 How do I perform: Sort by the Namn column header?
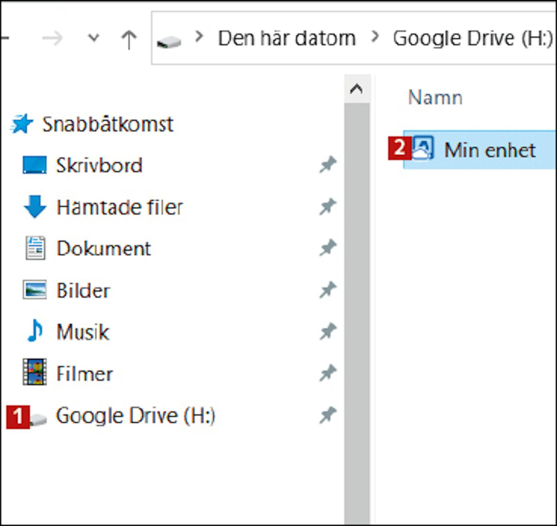point(435,98)
